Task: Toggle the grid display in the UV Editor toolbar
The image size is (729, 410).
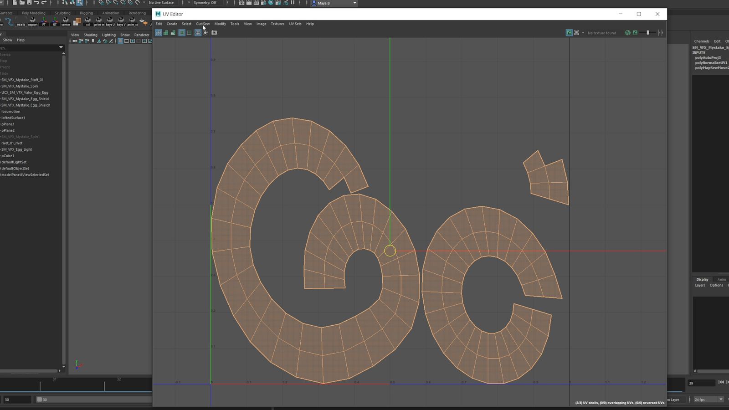Action: pos(189,32)
